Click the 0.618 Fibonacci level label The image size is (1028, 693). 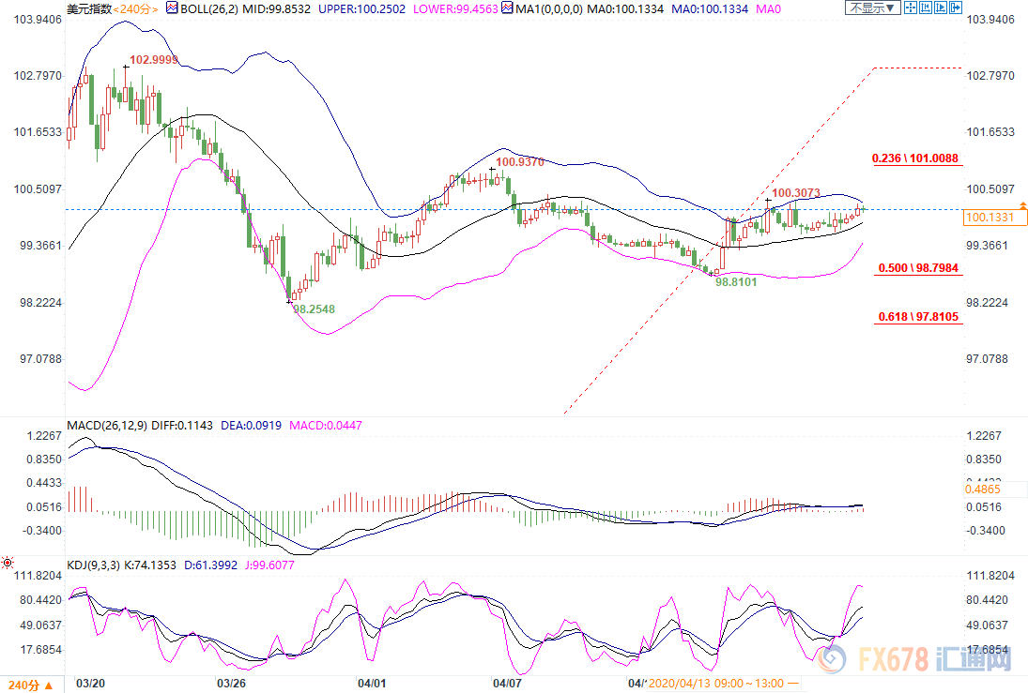coord(917,317)
